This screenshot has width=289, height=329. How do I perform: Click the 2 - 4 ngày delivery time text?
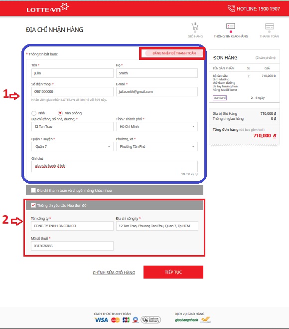[x=258, y=98]
